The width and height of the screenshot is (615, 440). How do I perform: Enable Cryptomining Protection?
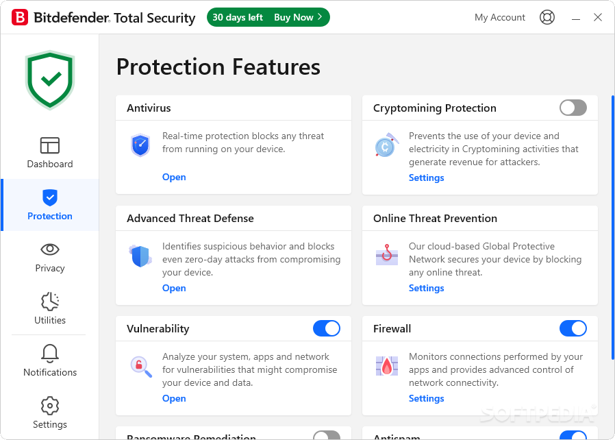point(573,108)
